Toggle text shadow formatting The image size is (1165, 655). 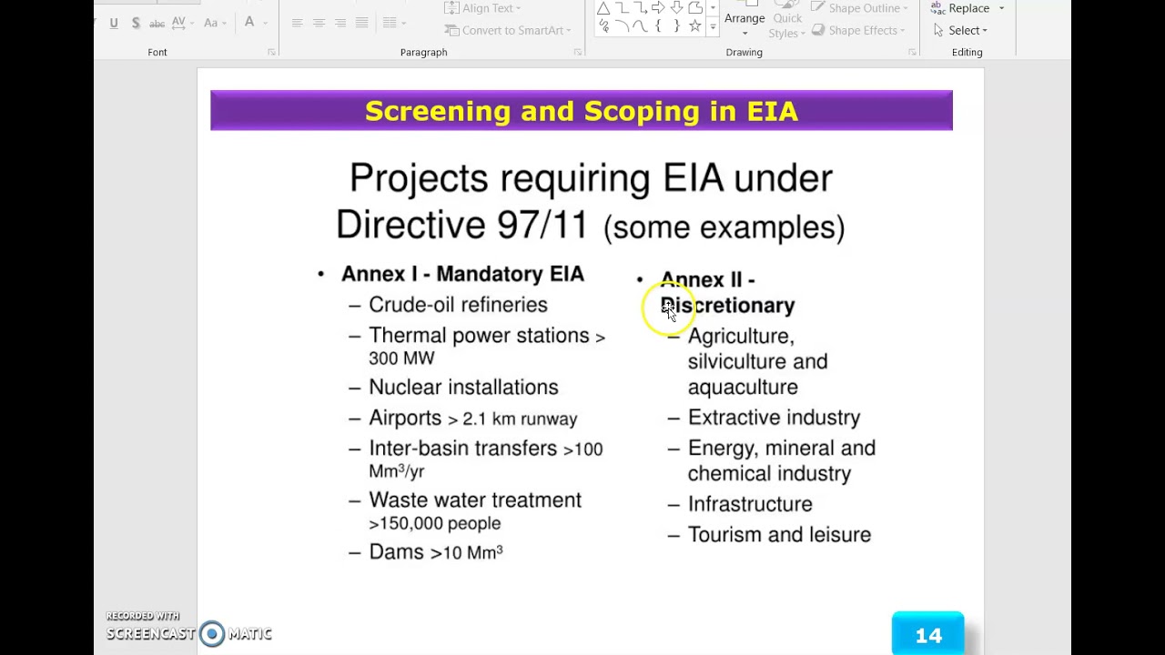[x=136, y=23]
